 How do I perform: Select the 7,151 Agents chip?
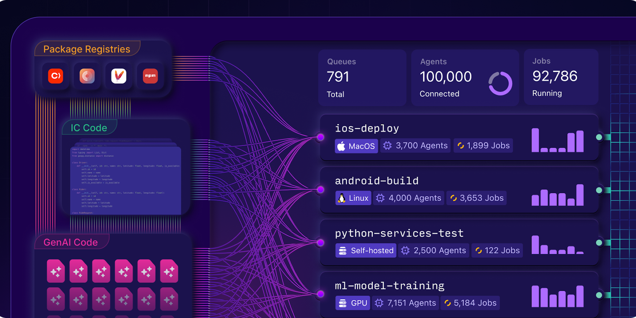point(405,303)
